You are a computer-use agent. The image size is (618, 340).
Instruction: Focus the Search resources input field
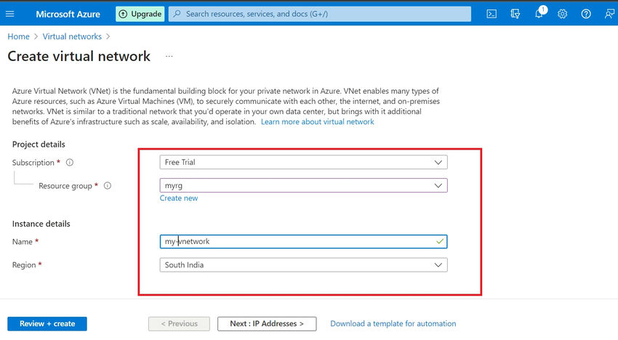coord(320,14)
